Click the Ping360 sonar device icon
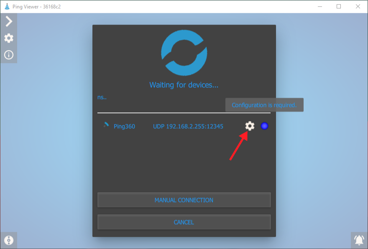Screen dimensions: 368x249 106,125
